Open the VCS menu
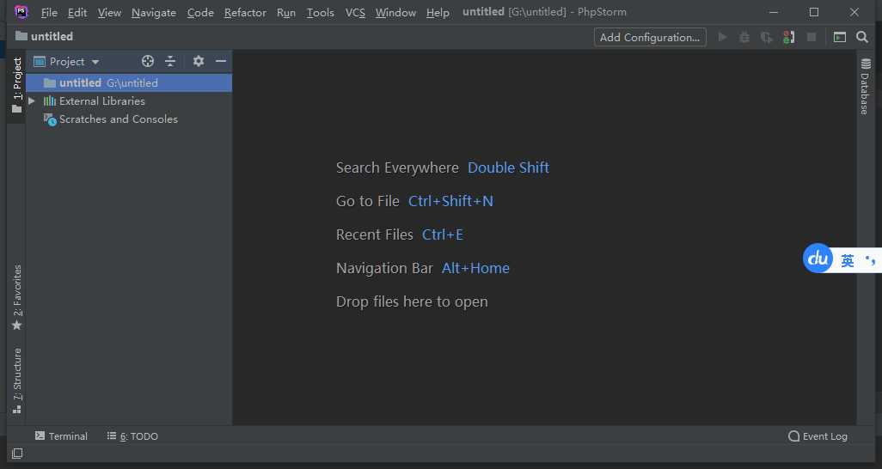 pos(355,12)
